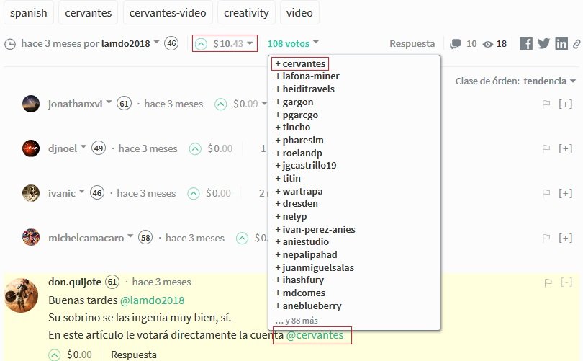Click the eye views icon showing 18
Image resolution: width=583 pixels, height=361 pixels.
[487, 44]
